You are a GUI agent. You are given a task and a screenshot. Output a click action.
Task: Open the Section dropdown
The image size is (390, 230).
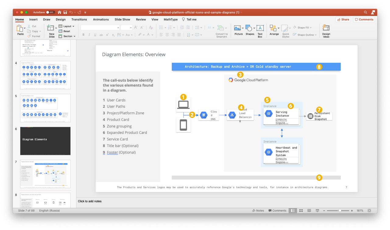pos(66,36)
